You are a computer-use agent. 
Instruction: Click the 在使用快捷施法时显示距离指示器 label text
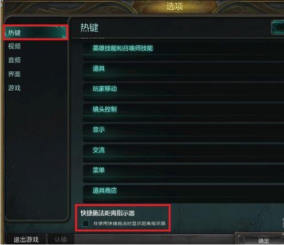click(129, 223)
